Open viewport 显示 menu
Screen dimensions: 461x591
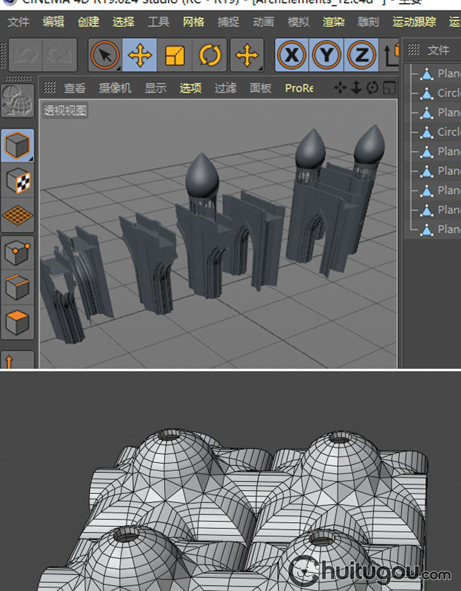(x=156, y=88)
